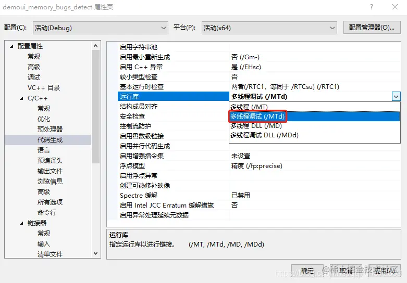Select 常规 under 配置属性

[34, 57]
